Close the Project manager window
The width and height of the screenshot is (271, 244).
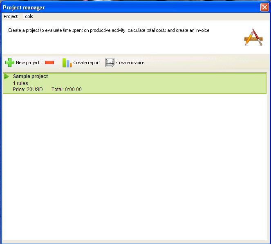[264, 7]
